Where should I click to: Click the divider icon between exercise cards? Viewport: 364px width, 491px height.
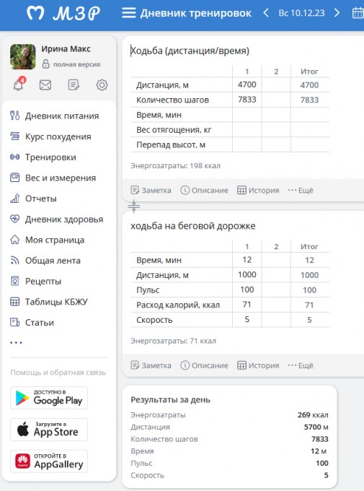coord(134,207)
